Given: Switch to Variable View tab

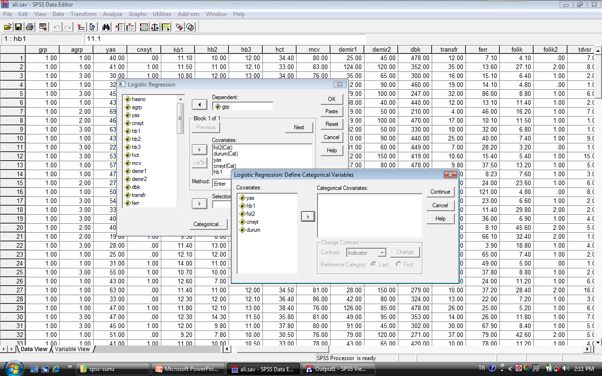Looking at the screenshot, I should (72, 349).
